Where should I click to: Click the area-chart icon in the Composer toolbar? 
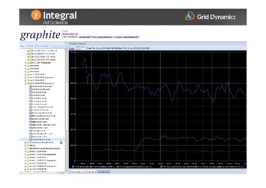[72, 48]
